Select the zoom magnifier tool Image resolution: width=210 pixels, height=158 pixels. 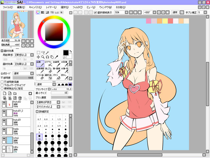pyautogui.click(x=43, y=57)
